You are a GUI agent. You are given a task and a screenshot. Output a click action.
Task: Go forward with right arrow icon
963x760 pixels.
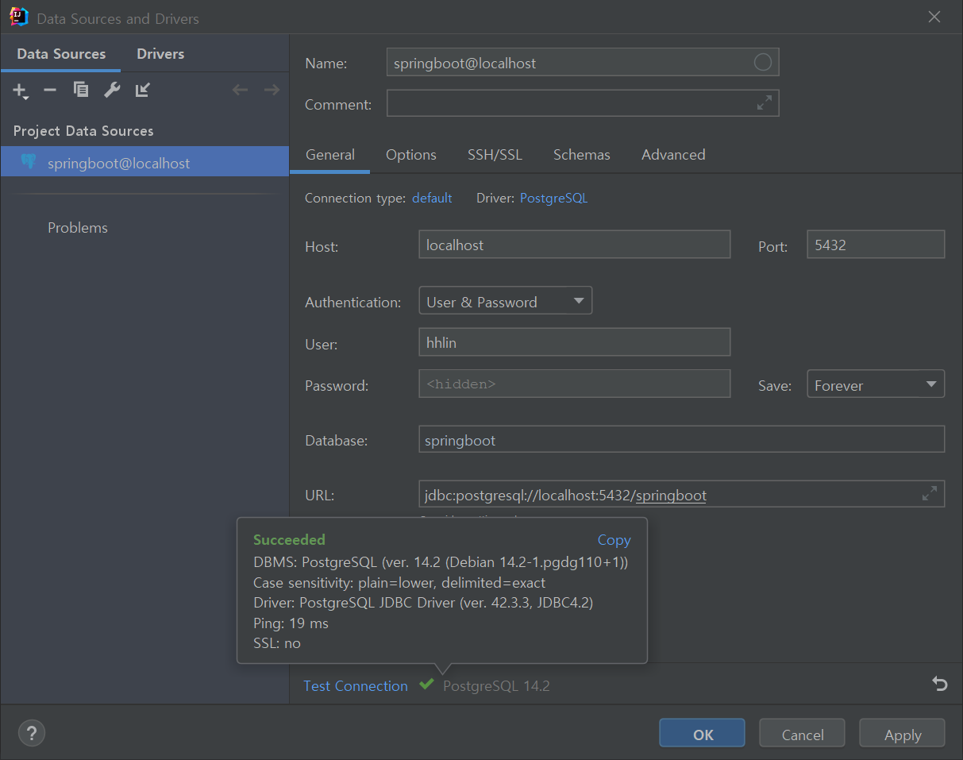(272, 90)
